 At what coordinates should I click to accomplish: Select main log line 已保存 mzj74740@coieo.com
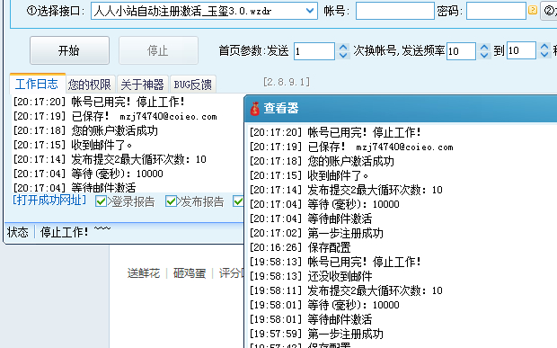pos(115,116)
